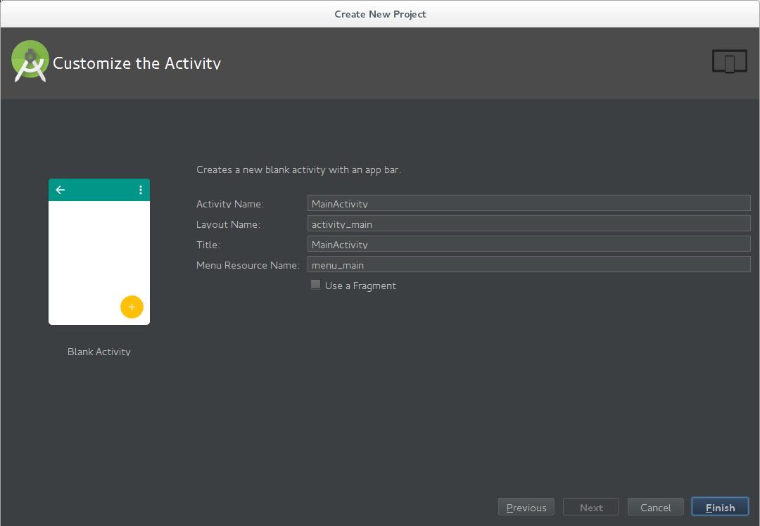Cancel the new project wizard
Image resolution: width=760 pixels, height=526 pixels.
(656, 507)
